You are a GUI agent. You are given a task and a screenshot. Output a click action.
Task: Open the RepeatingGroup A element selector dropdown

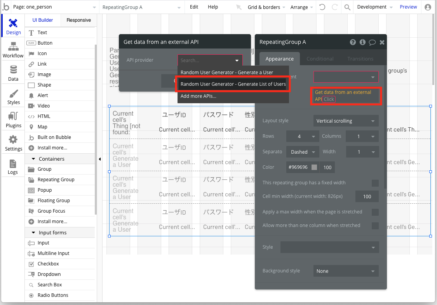click(141, 7)
